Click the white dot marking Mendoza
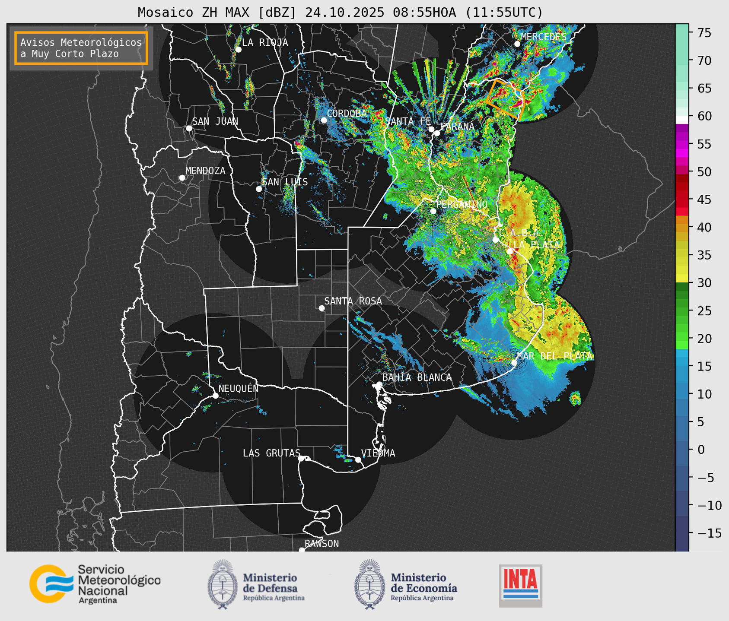Screen dimensions: 729x621 coord(182,178)
